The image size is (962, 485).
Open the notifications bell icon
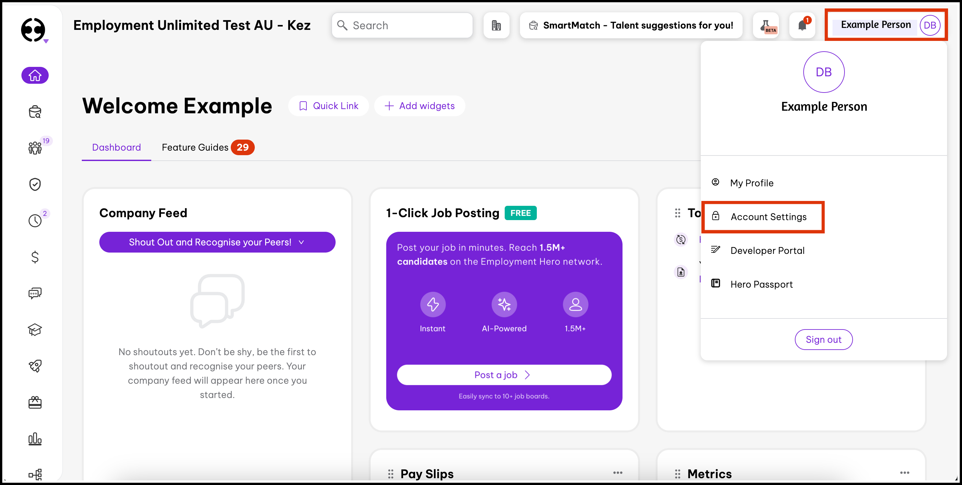point(802,25)
